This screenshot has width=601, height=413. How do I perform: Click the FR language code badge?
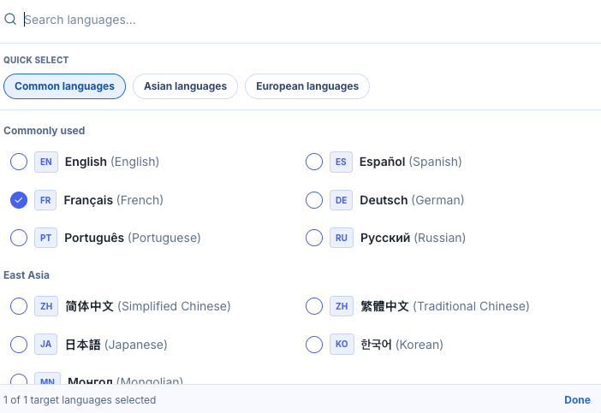click(45, 200)
